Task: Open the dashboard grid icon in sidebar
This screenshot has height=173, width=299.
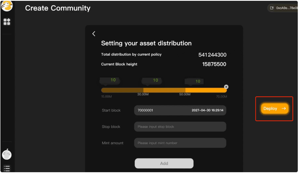Action: [7, 22]
